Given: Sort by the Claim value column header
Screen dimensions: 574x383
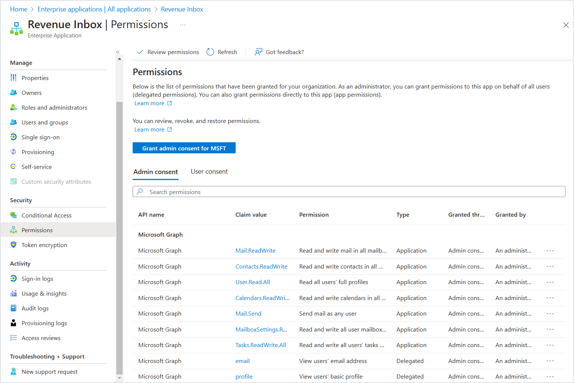Looking at the screenshot, I should tap(251, 215).
